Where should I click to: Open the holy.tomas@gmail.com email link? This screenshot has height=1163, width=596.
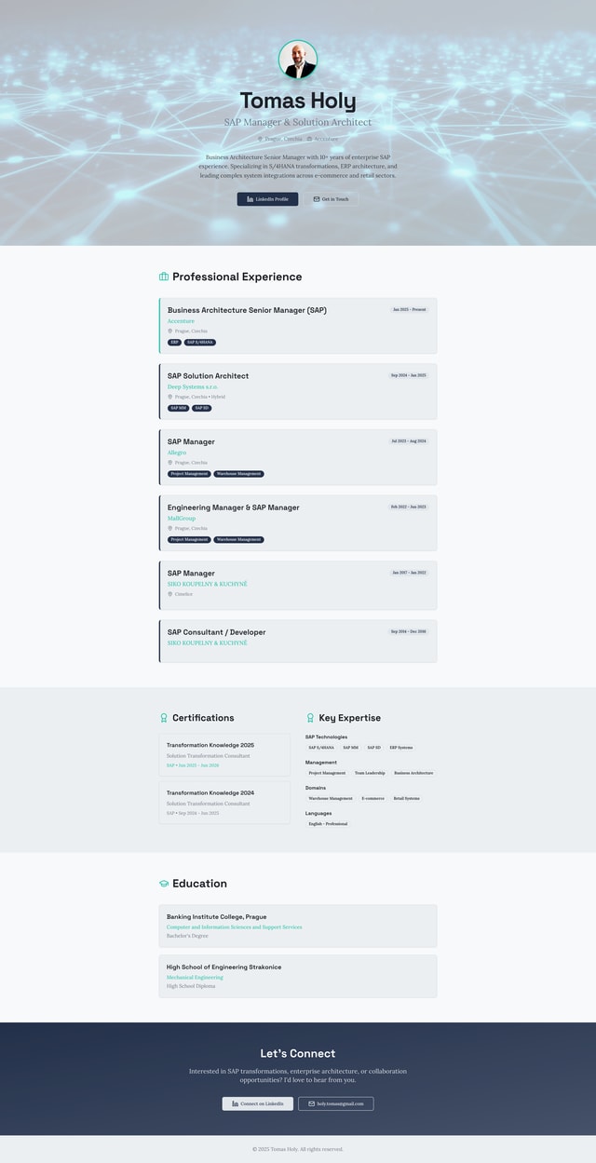pos(335,1103)
